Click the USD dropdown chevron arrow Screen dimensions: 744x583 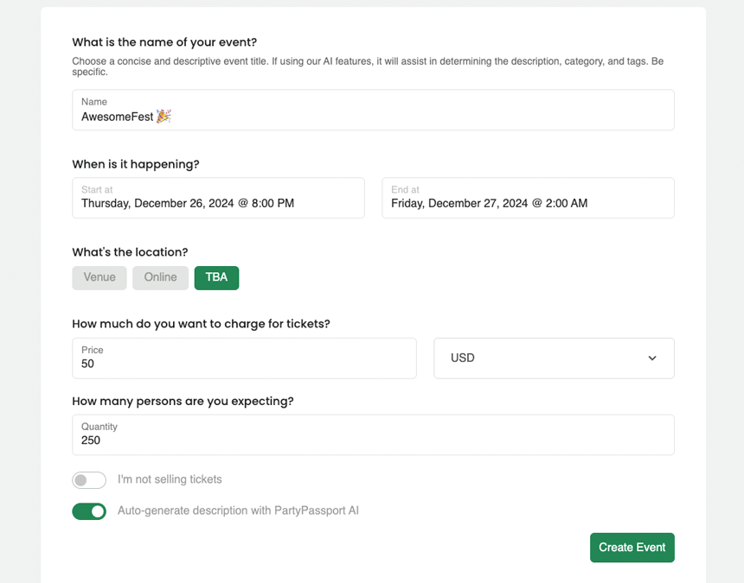[652, 358]
